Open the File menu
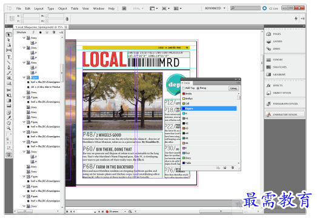The image size is (317, 219). [x=19, y=8]
